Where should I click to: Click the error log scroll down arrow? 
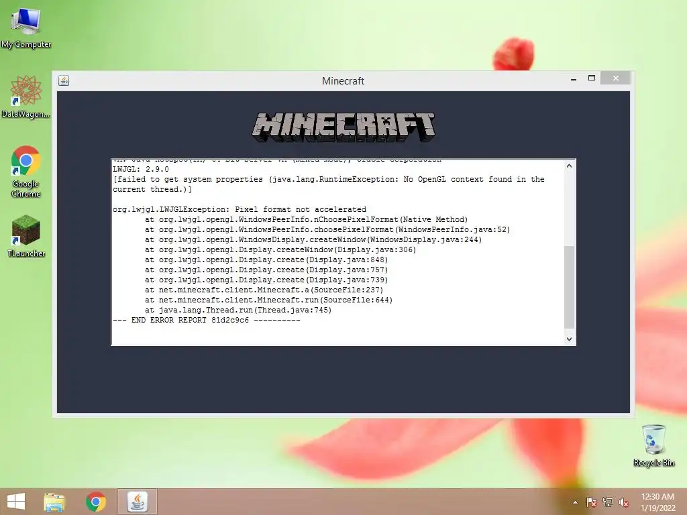569,339
